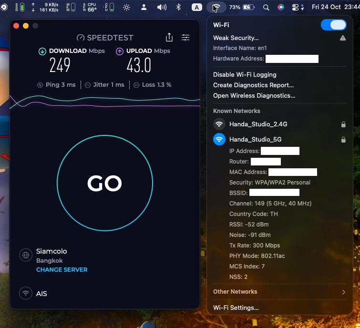Click the user account menu bar icon
Screen dimensions: 360x328
144,7
